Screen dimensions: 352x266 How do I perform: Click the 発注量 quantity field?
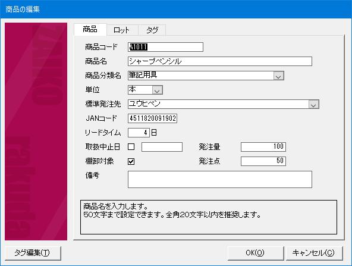(263, 147)
